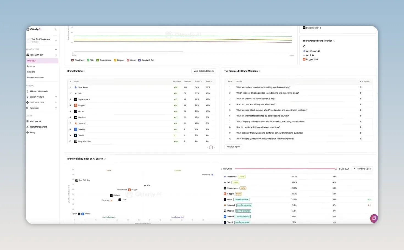Show info tooltip for Brand Visibility Index

click(105, 159)
